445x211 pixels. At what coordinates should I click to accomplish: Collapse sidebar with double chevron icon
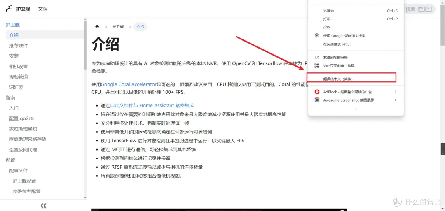click(43, 205)
